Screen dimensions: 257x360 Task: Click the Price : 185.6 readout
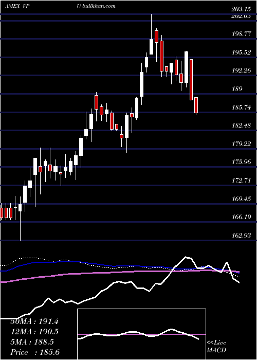coord(35,352)
